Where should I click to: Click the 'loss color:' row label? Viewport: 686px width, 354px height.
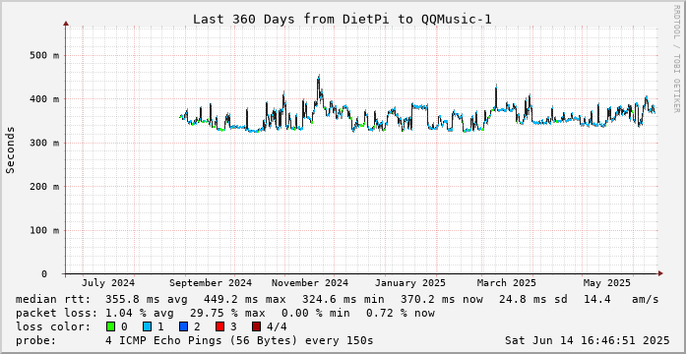click(x=53, y=326)
